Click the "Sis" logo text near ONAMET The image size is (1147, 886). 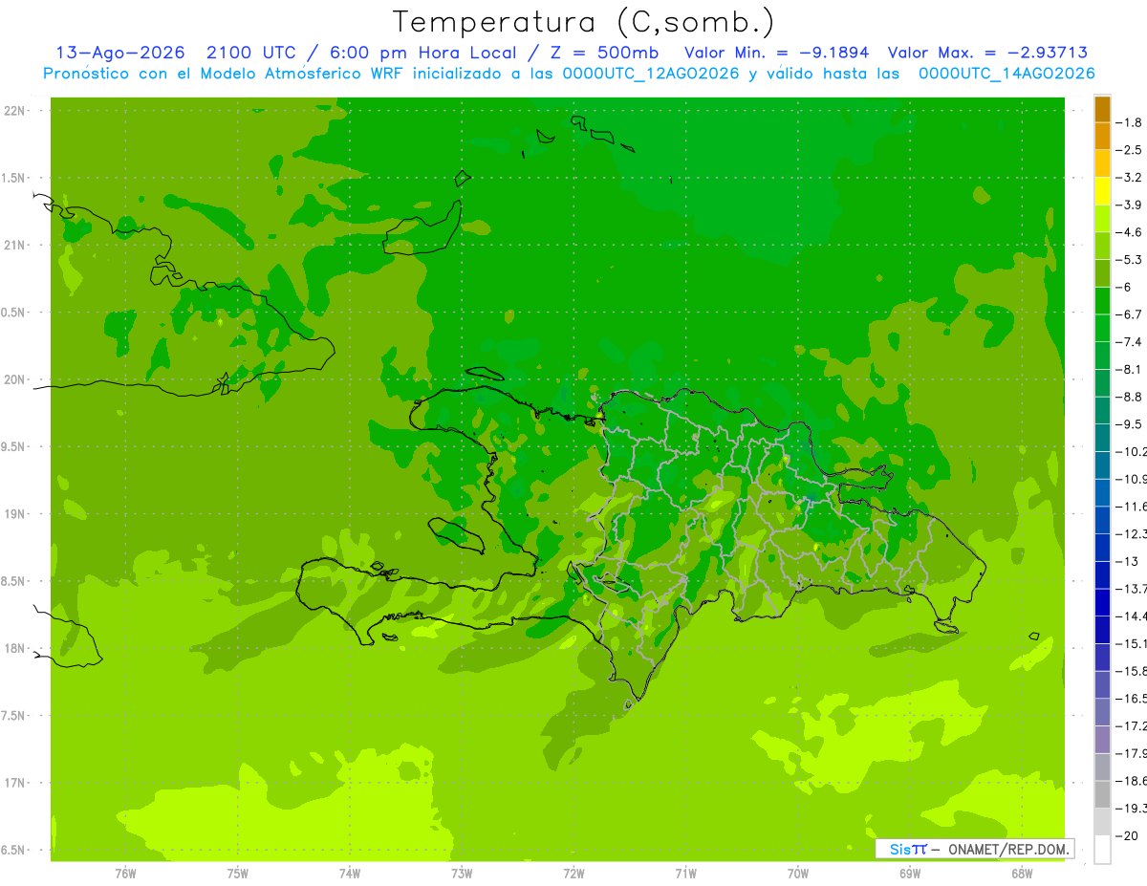click(899, 849)
